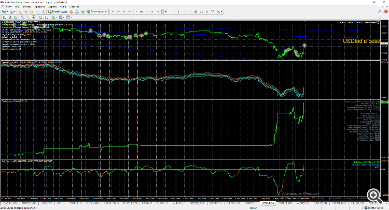The height and width of the screenshot is (210, 389).
Task: Select the Fibonacci retracement tool
Action: tap(201, 11)
